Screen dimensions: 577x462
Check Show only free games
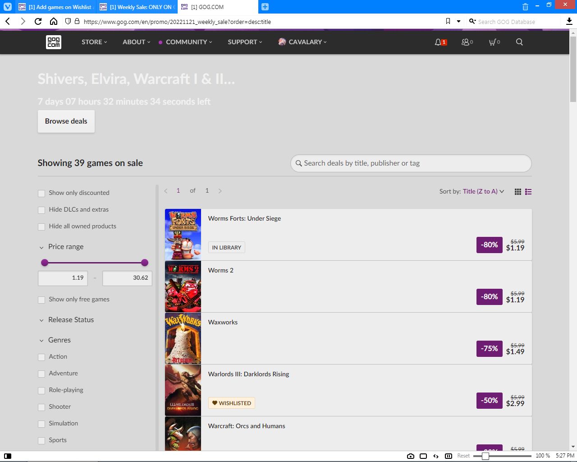41,300
